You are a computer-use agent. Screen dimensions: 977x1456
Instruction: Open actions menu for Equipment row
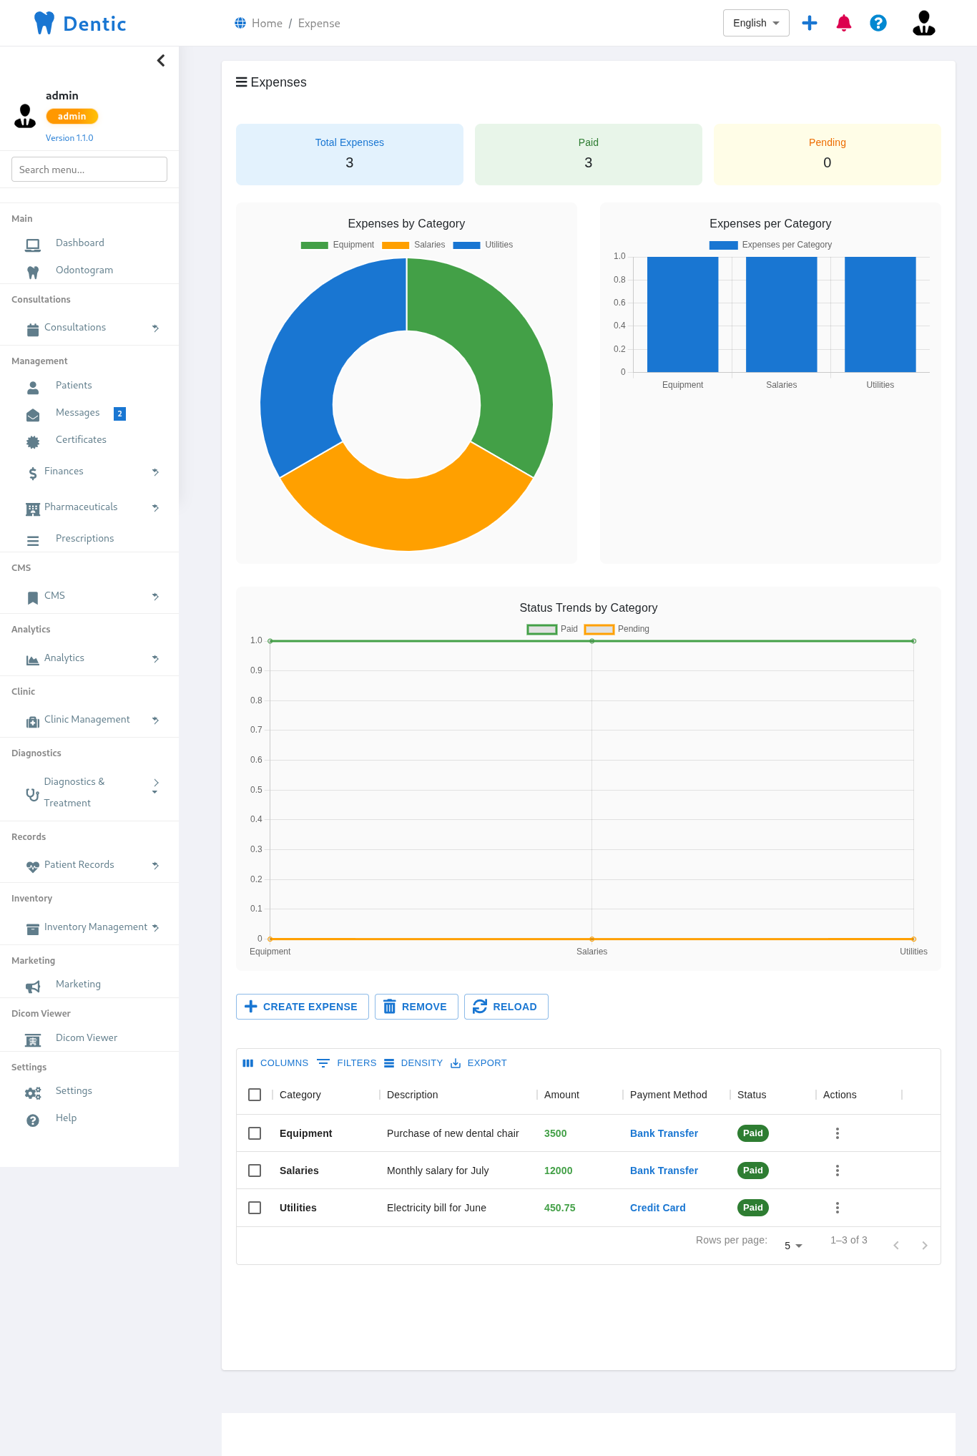pyautogui.click(x=837, y=1133)
